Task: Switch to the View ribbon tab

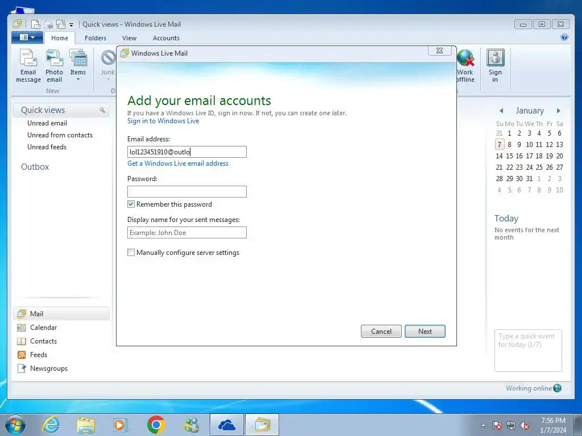Action: [x=129, y=38]
